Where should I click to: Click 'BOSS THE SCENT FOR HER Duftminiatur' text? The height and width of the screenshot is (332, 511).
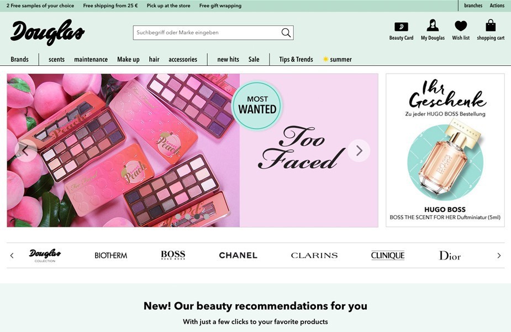coord(445,217)
